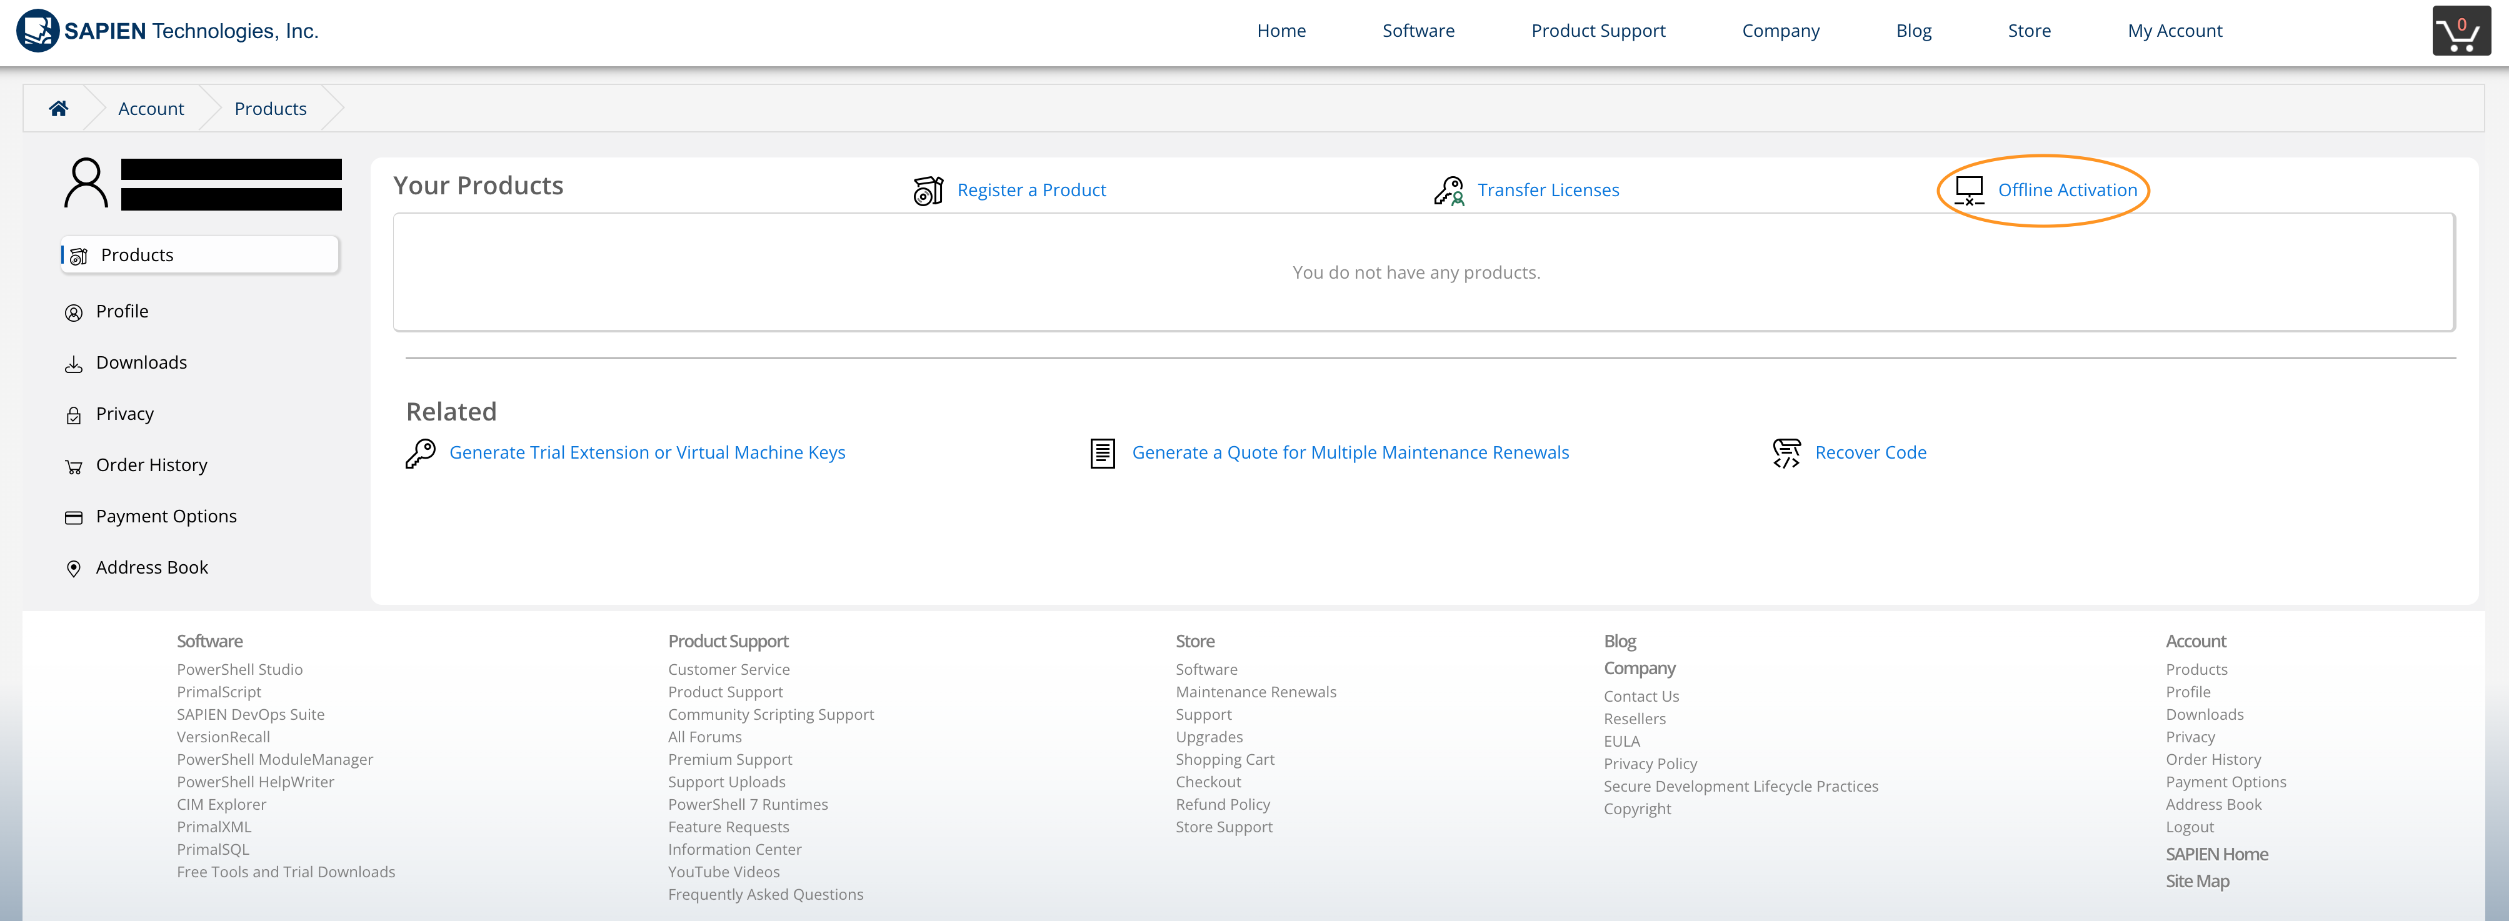This screenshot has width=2509, height=921.
Task: Click the Offline Activation monitor icon
Action: [1970, 190]
